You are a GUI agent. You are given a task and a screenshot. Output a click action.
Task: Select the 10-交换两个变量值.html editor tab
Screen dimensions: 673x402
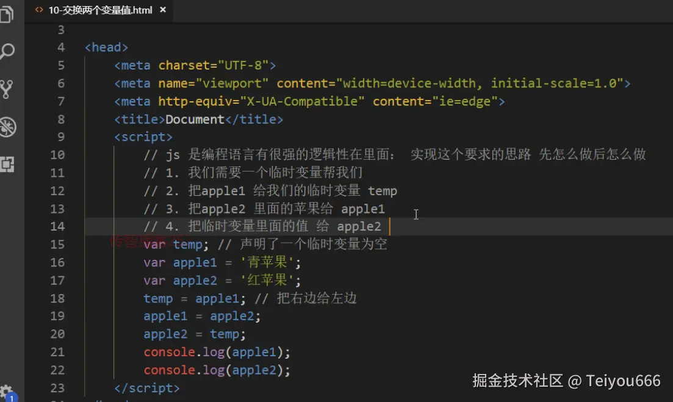pyautogui.click(x=101, y=10)
